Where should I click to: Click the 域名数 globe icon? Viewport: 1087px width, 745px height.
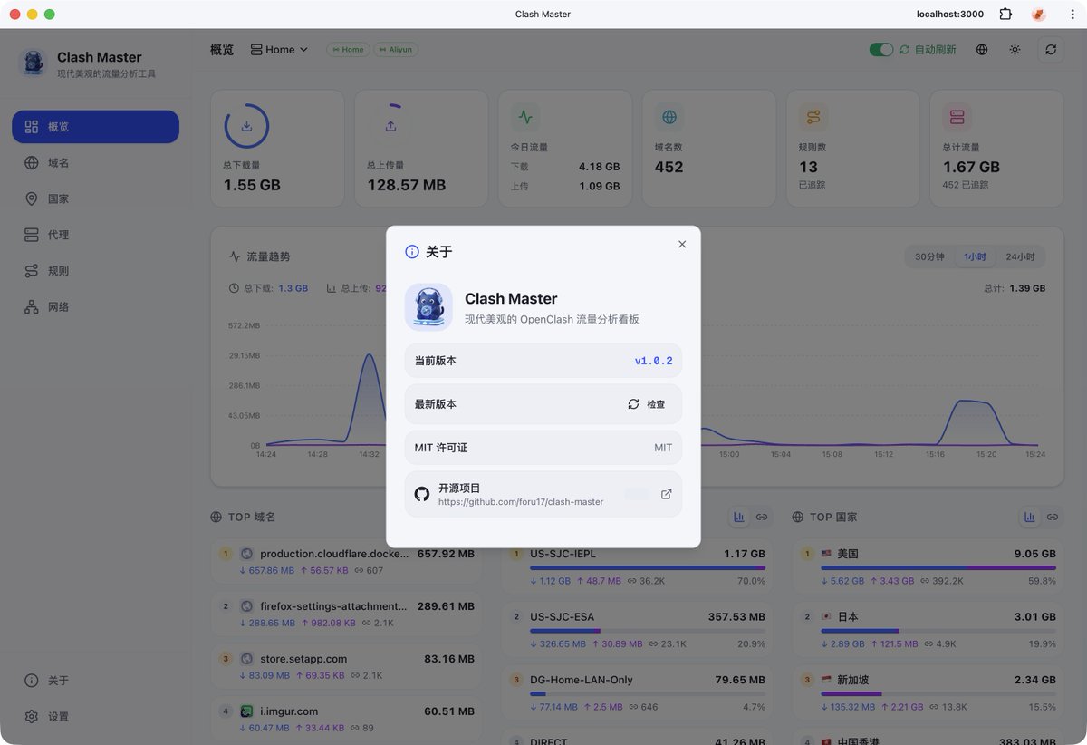(669, 117)
